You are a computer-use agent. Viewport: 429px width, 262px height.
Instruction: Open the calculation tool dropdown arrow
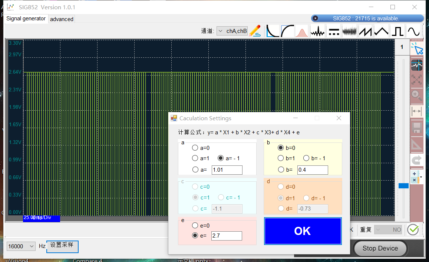[421, 177]
